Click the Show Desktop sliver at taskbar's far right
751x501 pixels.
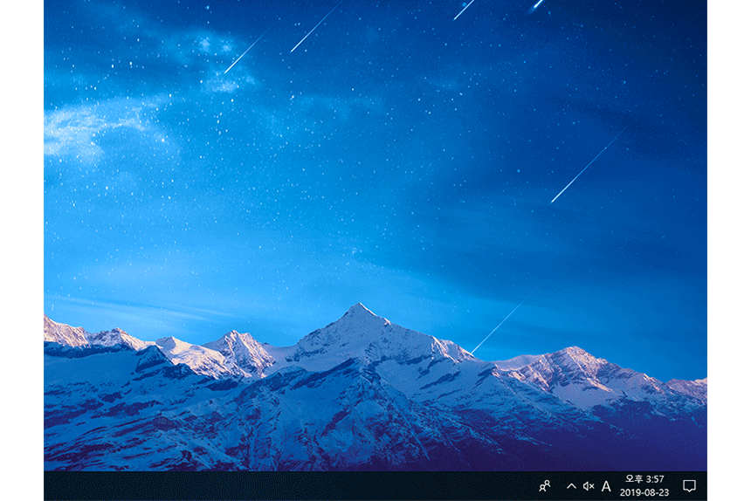coord(705,486)
